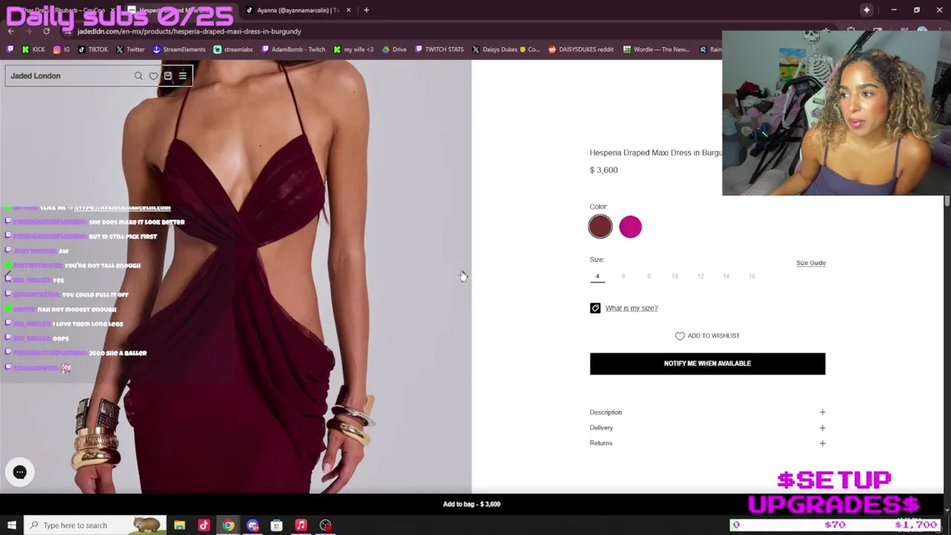The width and height of the screenshot is (951, 535).
Task: Choose the burgundy color swatch
Action: coord(600,227)
